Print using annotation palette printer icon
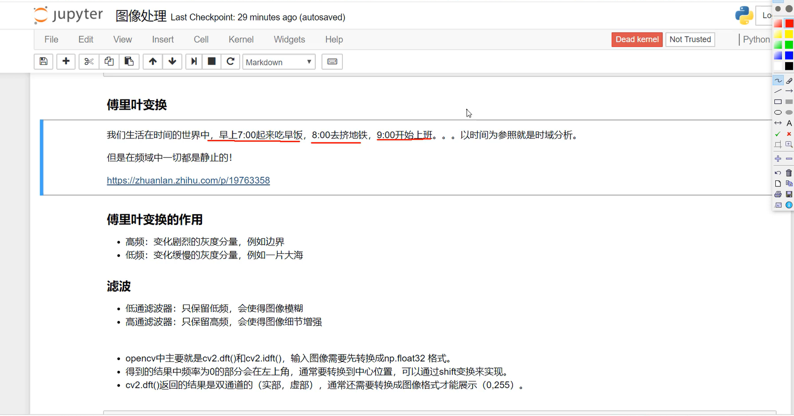The width and height of the screenshot is (794, 416). (778, 194)
